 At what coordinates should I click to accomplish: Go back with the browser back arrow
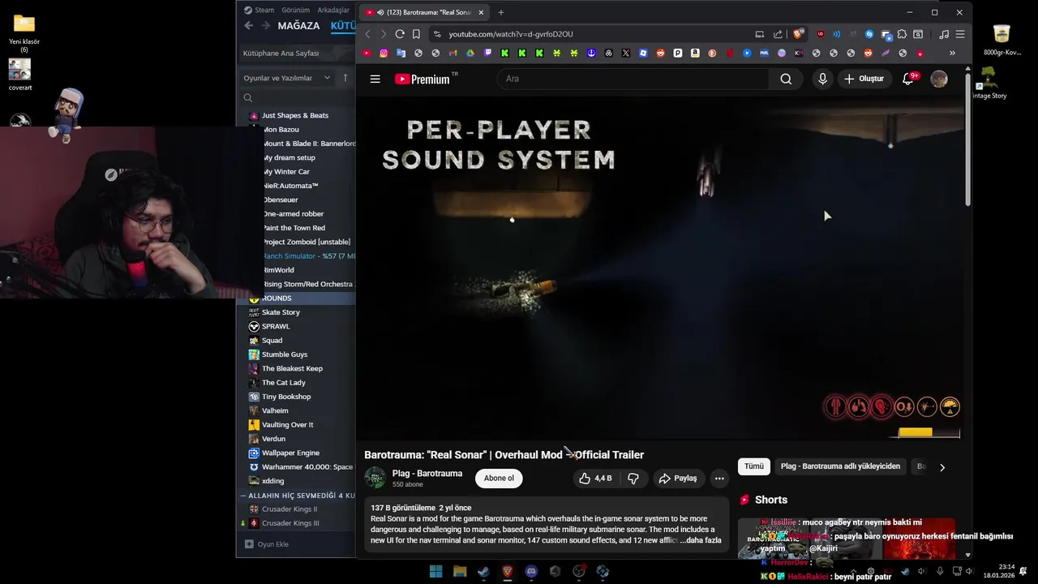coord(367,34)
